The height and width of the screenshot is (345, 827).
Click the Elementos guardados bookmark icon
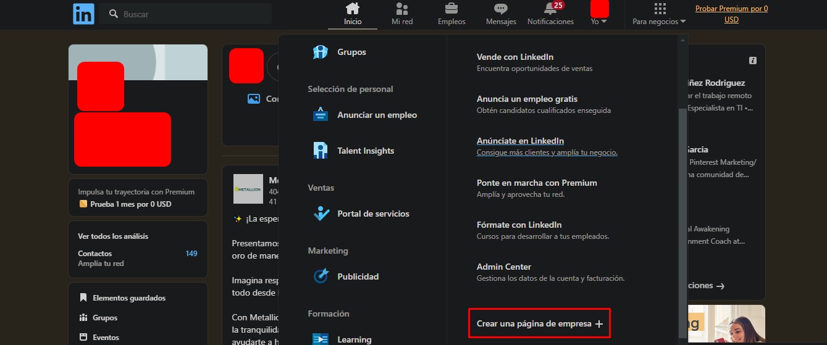click(83, 298)
